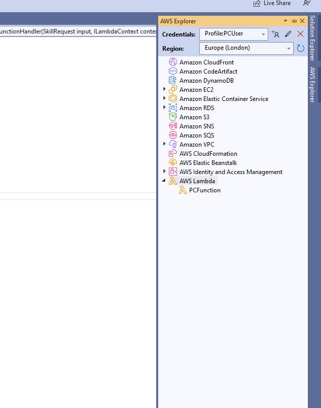Collapse the AWS Lambda node
The width and height of the screenshot is (321, 408).
pos(164,181)
